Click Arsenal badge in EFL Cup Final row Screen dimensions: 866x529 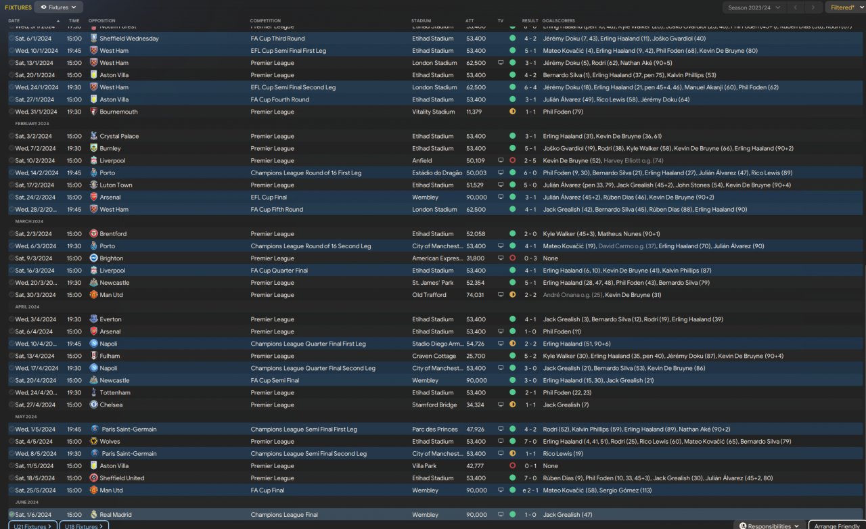[93, 197]
